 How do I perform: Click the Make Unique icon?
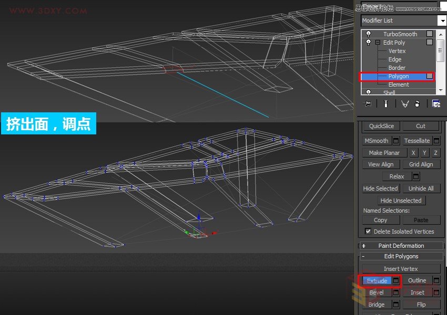405,103
